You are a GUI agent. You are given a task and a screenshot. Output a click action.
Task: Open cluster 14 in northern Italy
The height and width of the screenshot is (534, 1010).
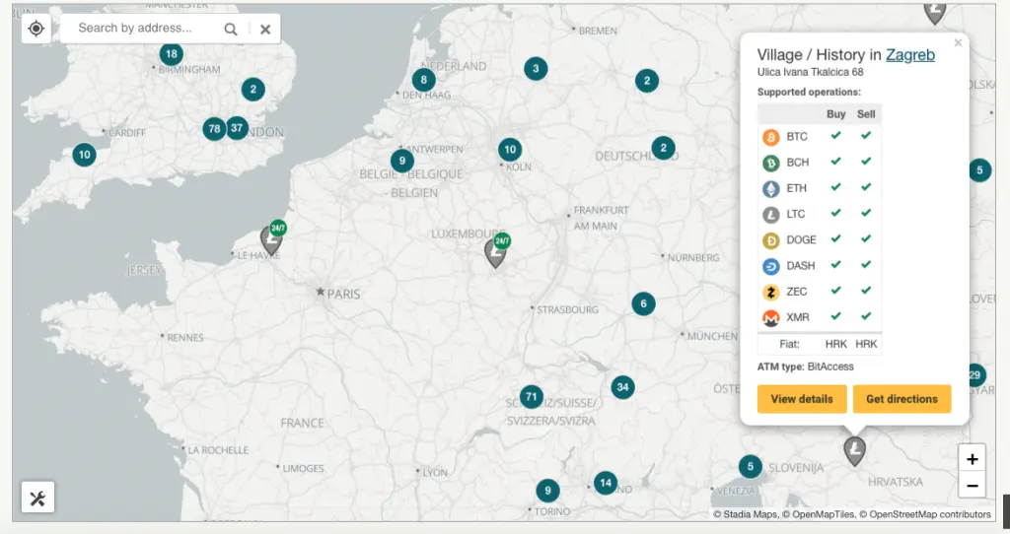click(x=606, y=483)
